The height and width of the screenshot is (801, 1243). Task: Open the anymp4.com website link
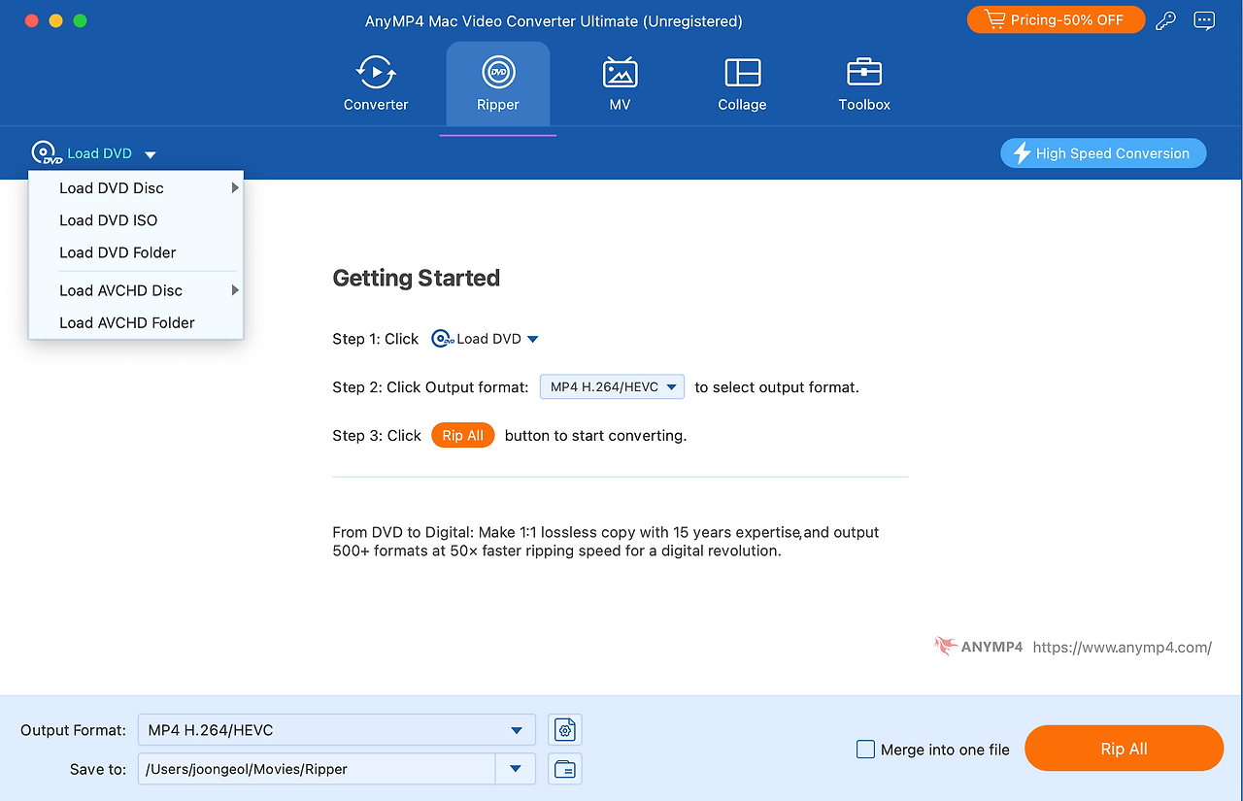pos(1122,648)
